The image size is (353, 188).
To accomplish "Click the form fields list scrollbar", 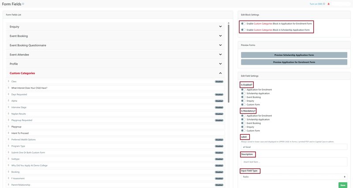I will click(x=229, y=63).
